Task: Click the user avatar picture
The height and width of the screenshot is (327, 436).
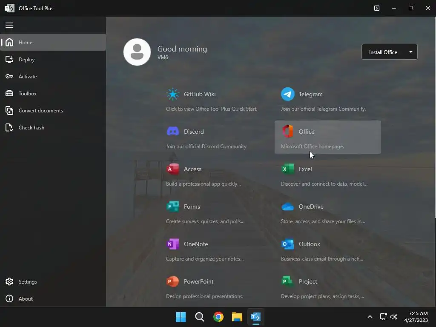Action: [137, 52]
